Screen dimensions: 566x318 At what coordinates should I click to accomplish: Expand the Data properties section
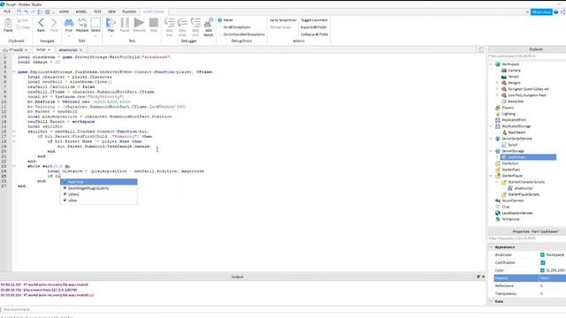tap(491, 301)
